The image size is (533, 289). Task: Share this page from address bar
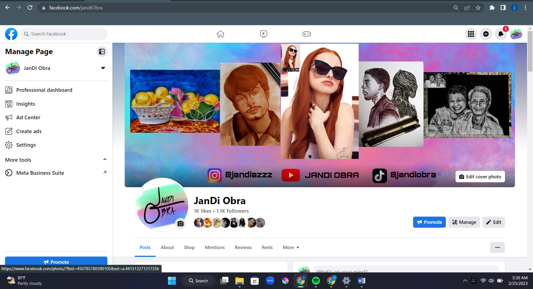(x=467, y=8)
